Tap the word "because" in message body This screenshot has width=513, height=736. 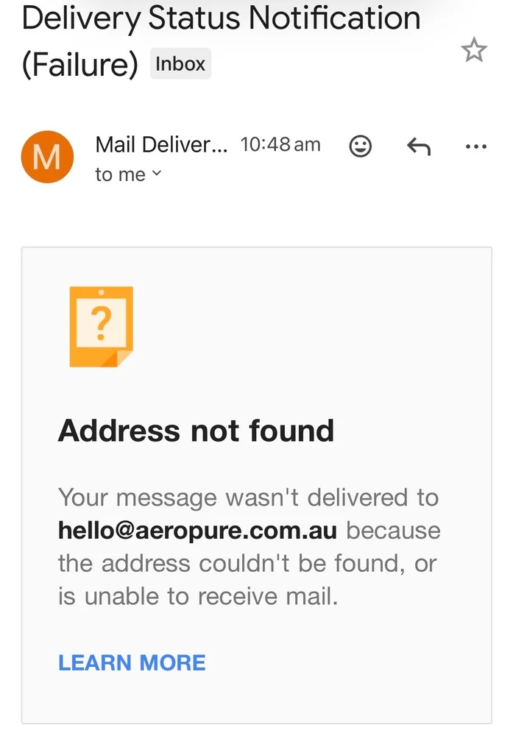pos(393,531)
